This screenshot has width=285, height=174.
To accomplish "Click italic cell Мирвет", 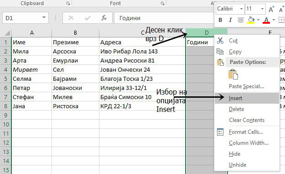I will [x=32, y=69].
